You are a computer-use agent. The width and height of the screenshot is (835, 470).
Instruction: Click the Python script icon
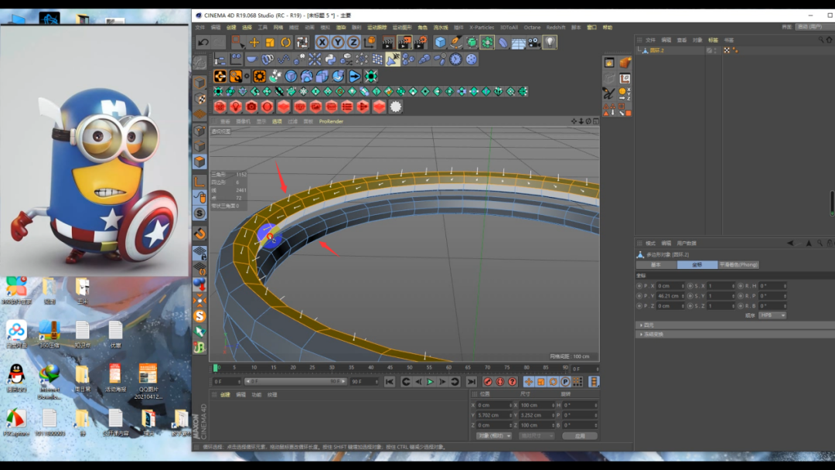[x=330, y=59]
